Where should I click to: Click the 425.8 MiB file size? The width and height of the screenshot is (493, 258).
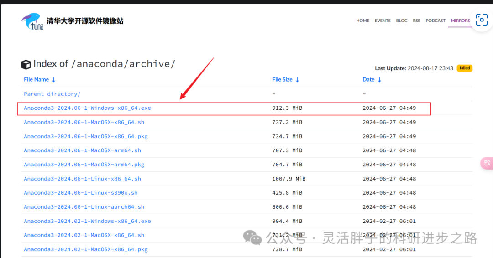point(287,193)
